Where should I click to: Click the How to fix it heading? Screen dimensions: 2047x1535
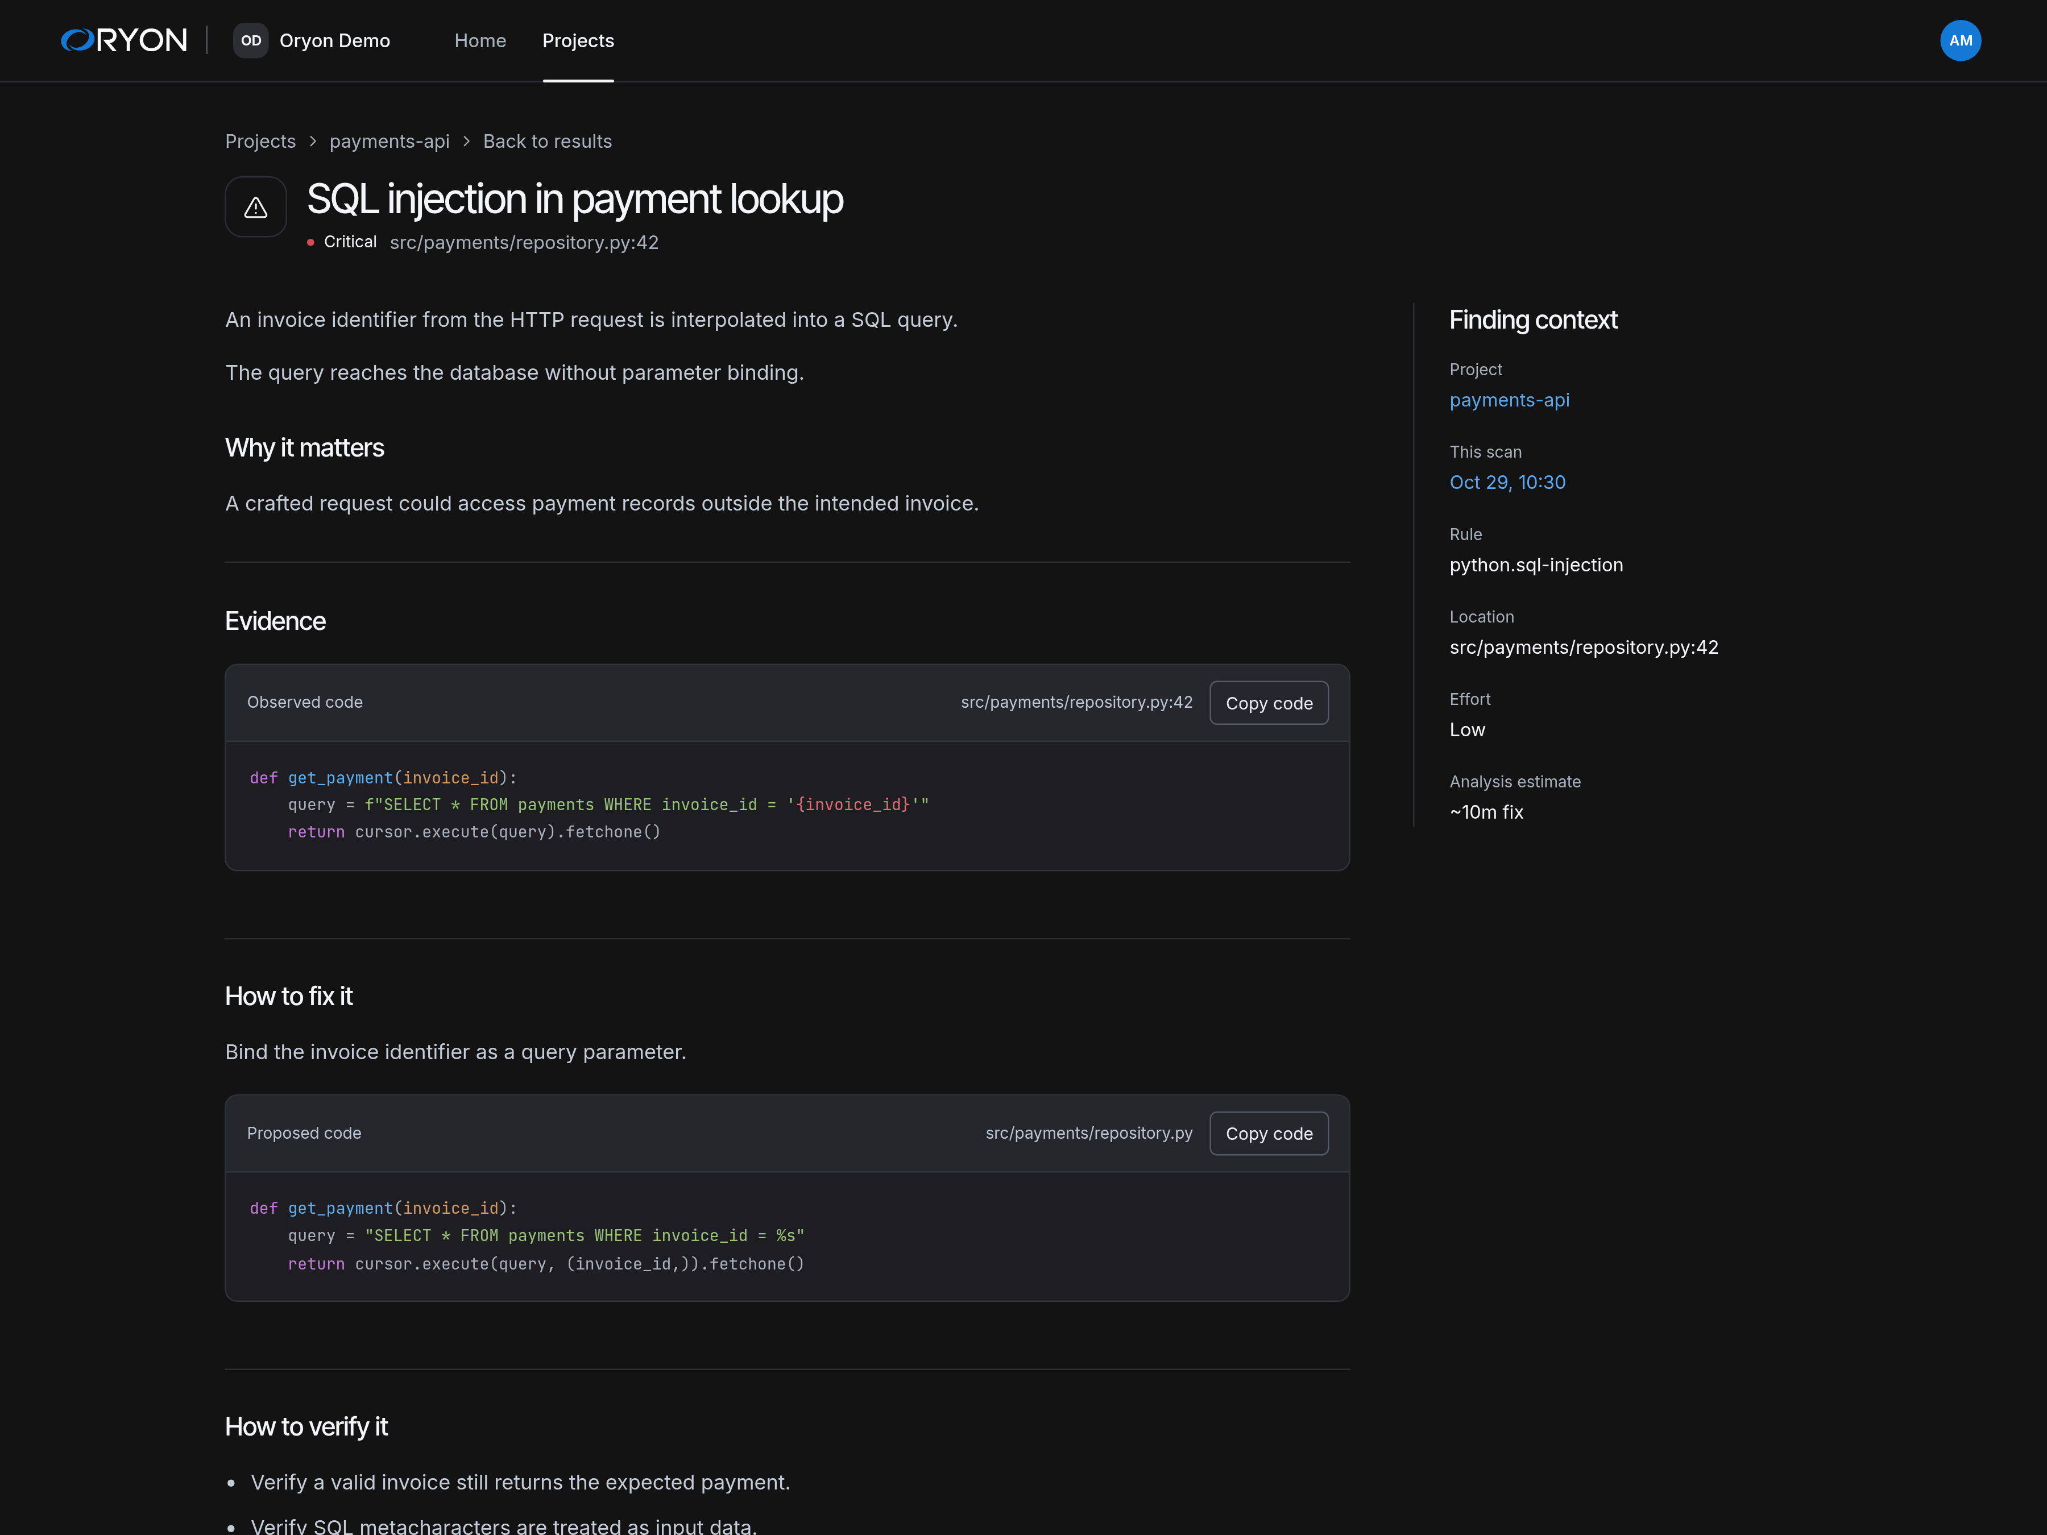click(x=289, y=997)
